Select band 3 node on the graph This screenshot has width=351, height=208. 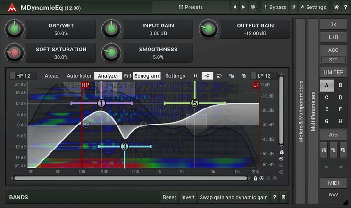point(125,146)
